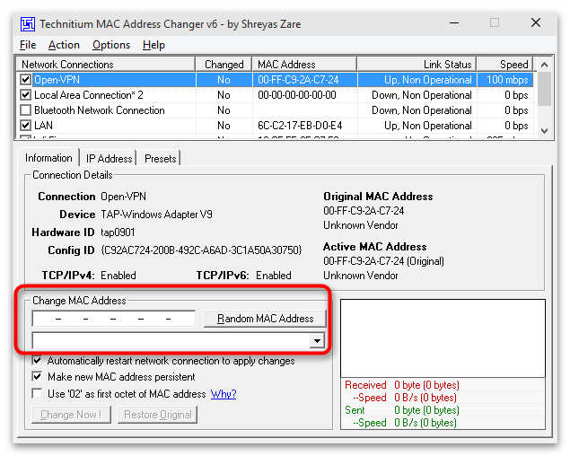The width and height of the screenshot is (570, 456).
Task: Click the Restore Original button
Action: (x=157, y=415)
